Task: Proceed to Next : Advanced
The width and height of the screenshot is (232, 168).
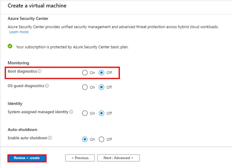Action: 119,158
